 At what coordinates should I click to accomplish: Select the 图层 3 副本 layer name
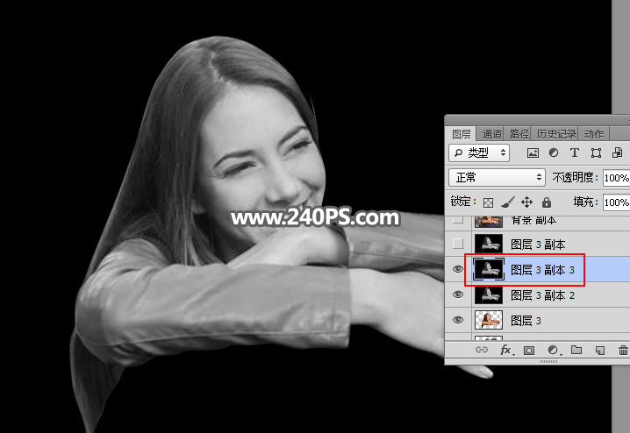click(538, 245)
